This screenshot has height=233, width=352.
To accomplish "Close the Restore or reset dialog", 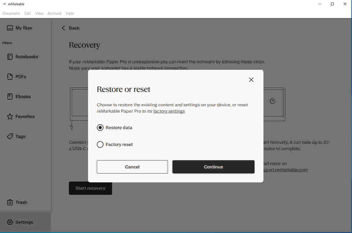I will click(x=251, y=80).
